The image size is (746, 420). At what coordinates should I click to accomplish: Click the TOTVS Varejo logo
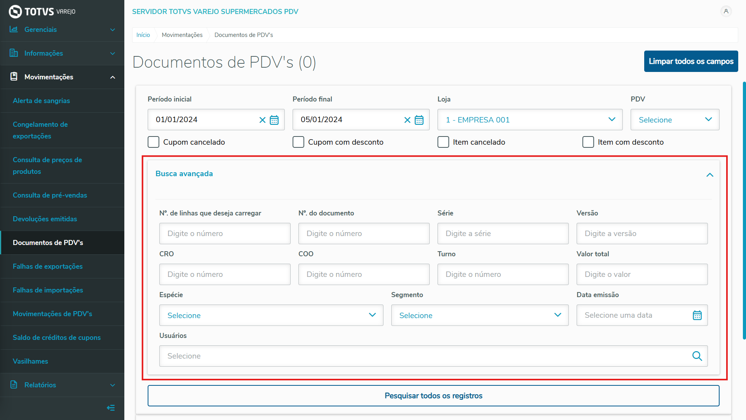tap(42, 11)
